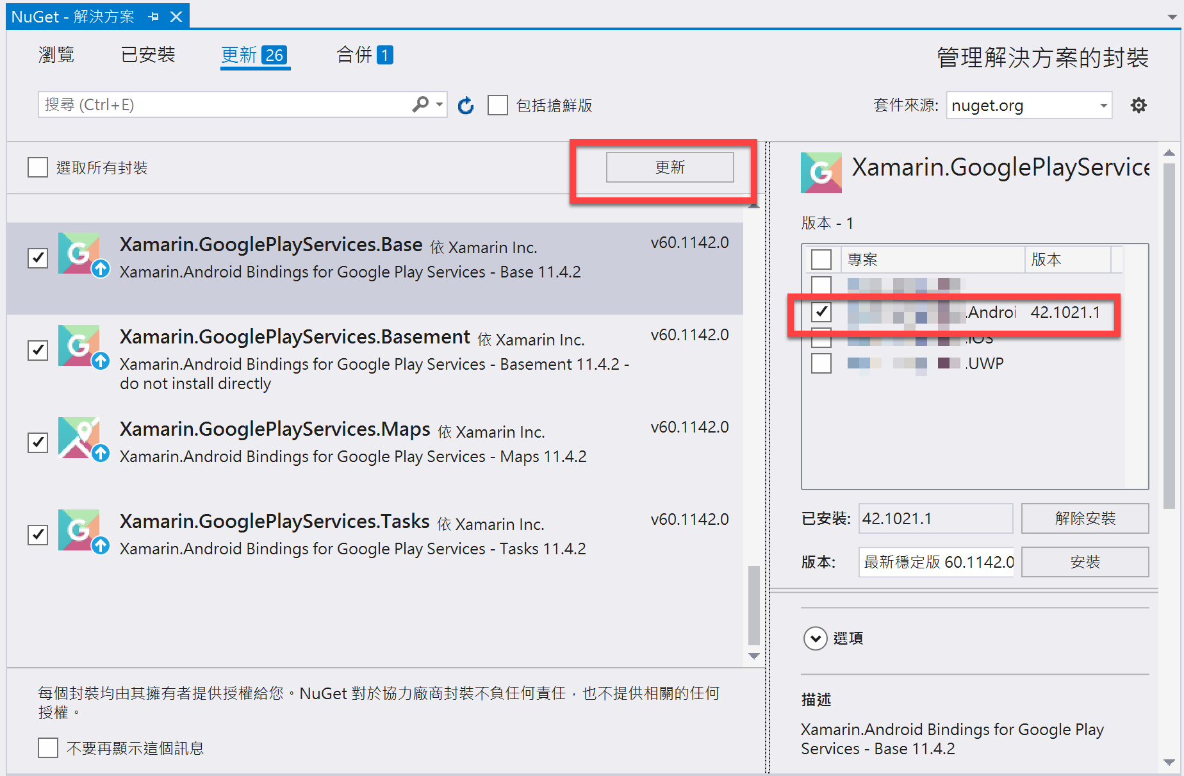This screenshot has width=1184, height=776.
Task: Pin the NuGet tab with pushpin icon
Action: (x=153, y=17)
